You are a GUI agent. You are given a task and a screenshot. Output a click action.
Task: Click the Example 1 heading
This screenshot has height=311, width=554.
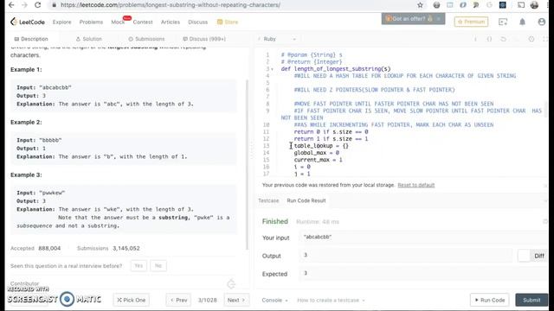[x=26, y=69]
